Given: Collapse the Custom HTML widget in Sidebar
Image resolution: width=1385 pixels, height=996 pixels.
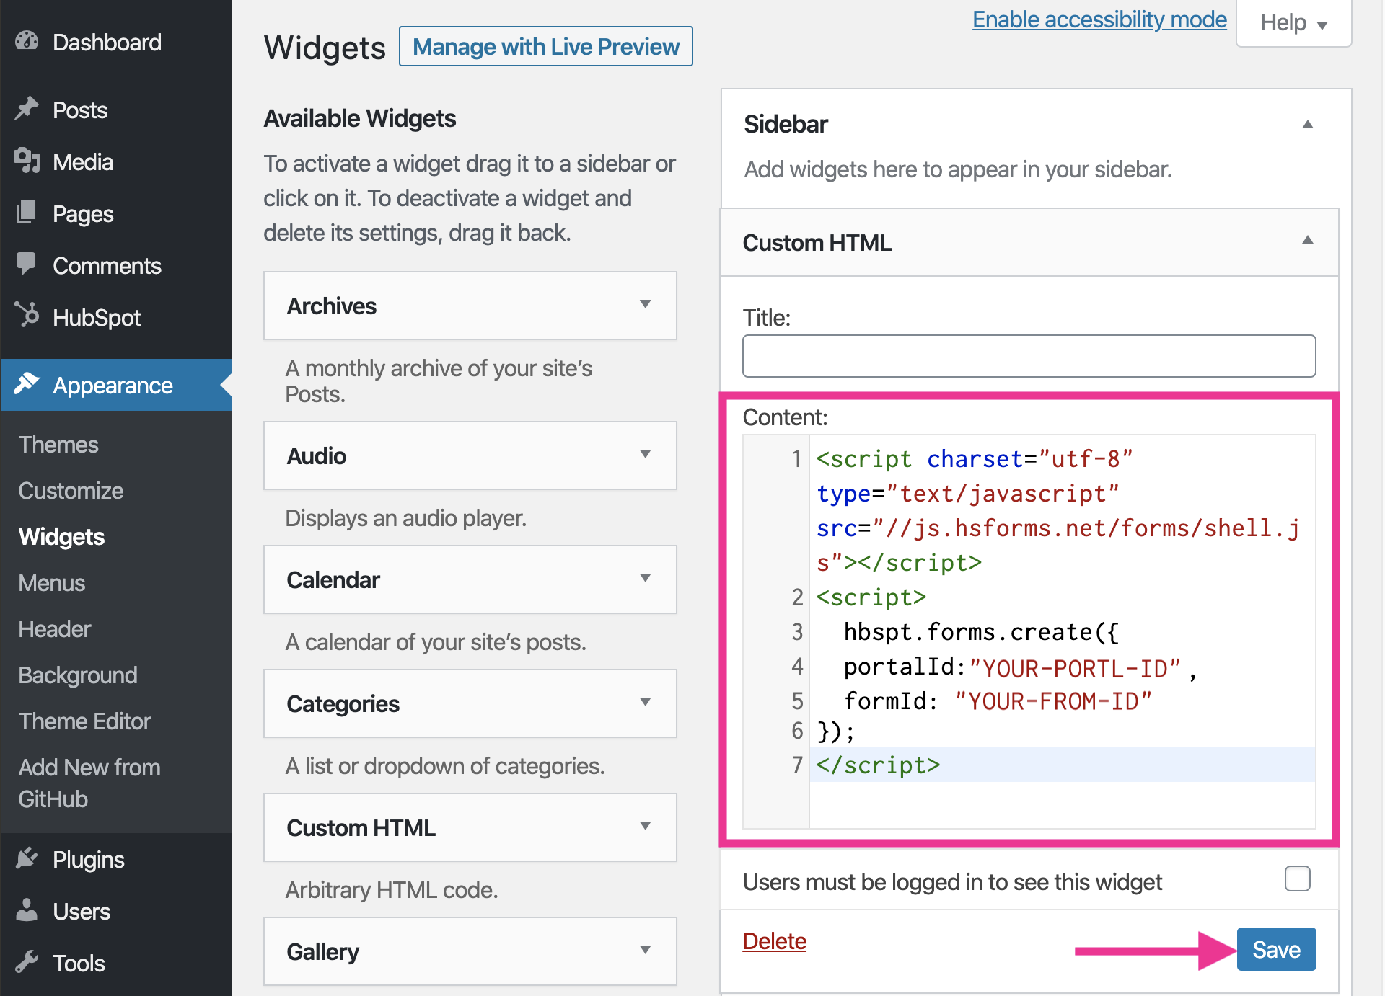Looking at the screenshot, I should pos(1307,240).
